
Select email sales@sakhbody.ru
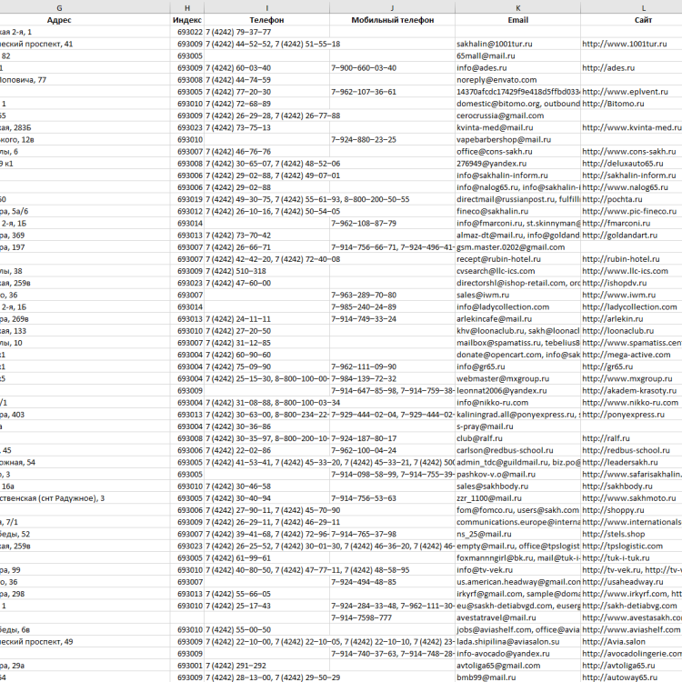click(x=492, y=486)
